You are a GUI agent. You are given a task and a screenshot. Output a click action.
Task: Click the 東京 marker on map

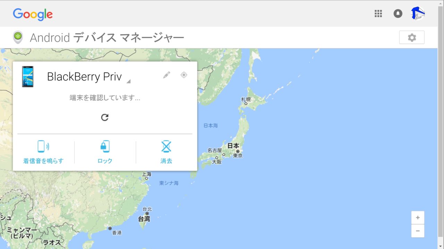click(x=238, y=151)
